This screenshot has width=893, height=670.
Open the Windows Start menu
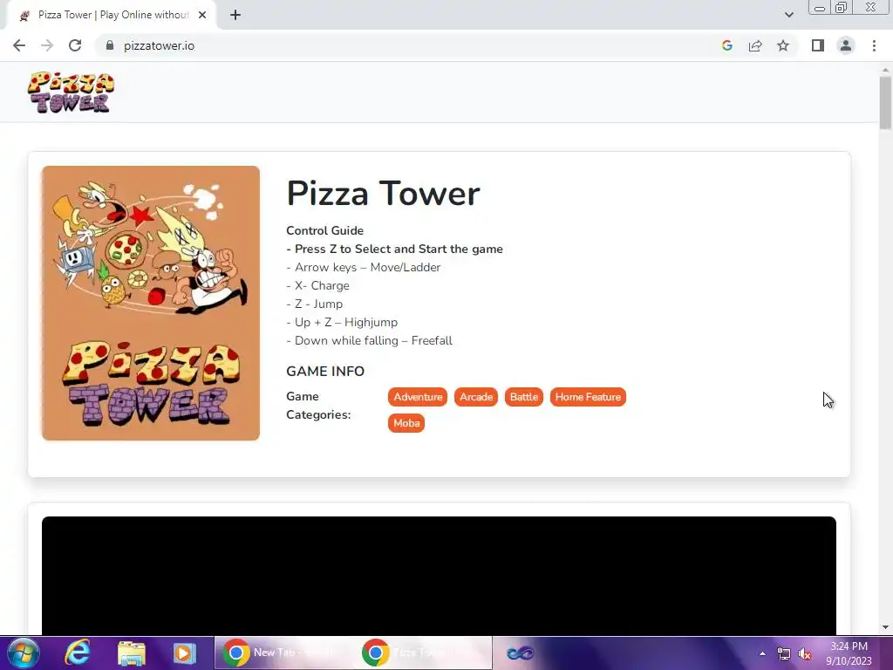24,653
